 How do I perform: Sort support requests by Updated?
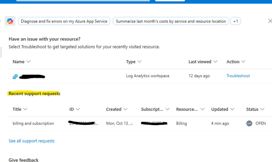[x=223, y=109]
